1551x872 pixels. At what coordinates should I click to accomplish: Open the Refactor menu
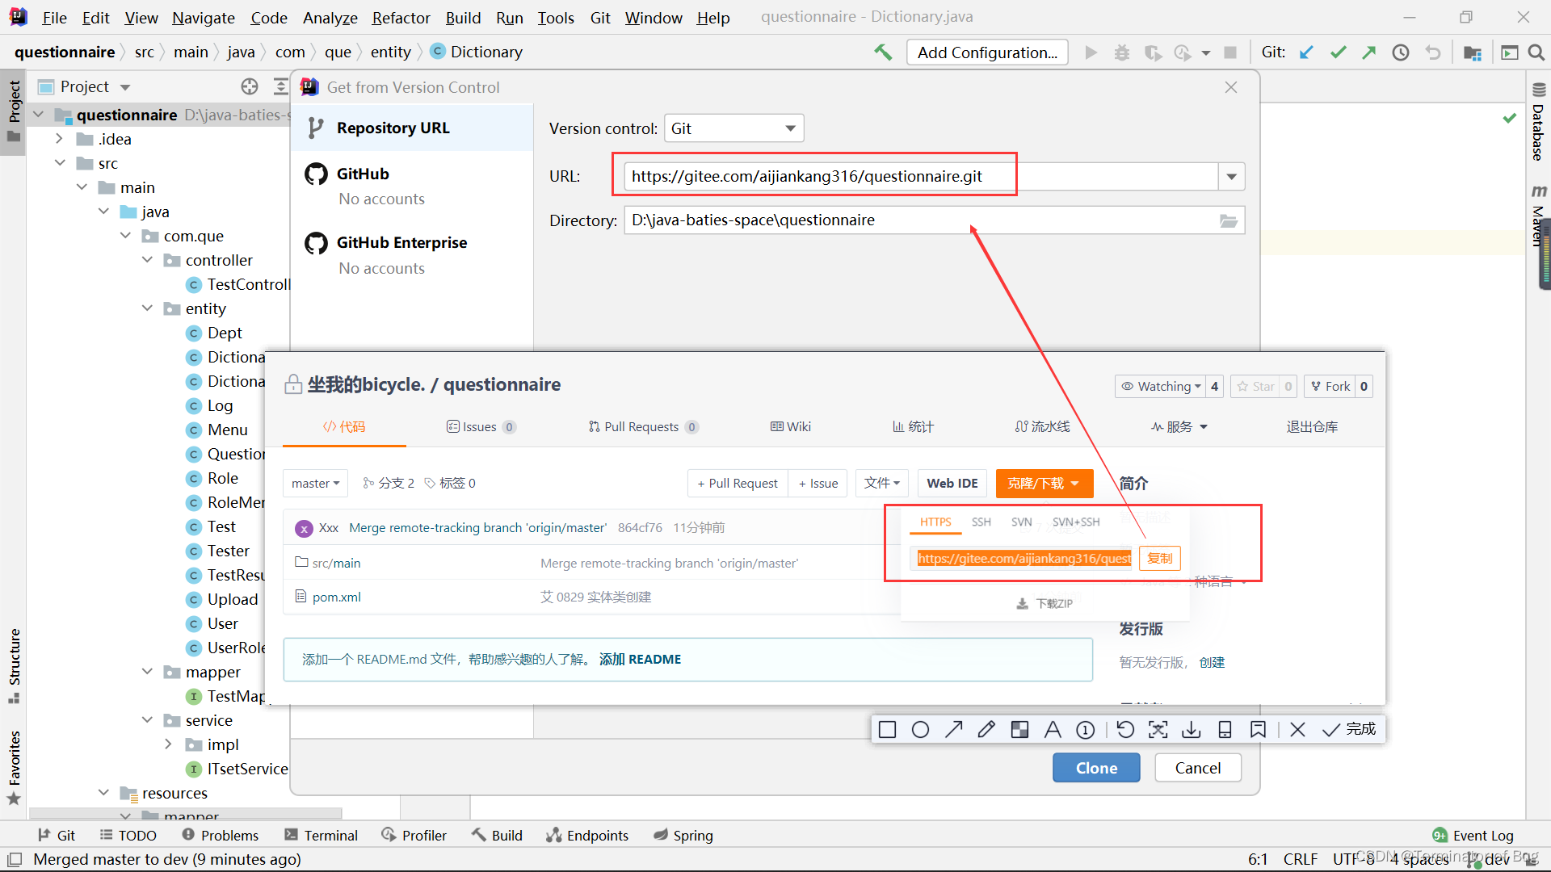401,18
